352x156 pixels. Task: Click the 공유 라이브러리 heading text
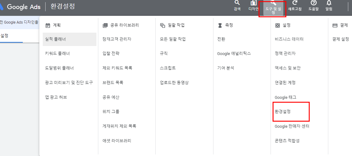(125, 25)
